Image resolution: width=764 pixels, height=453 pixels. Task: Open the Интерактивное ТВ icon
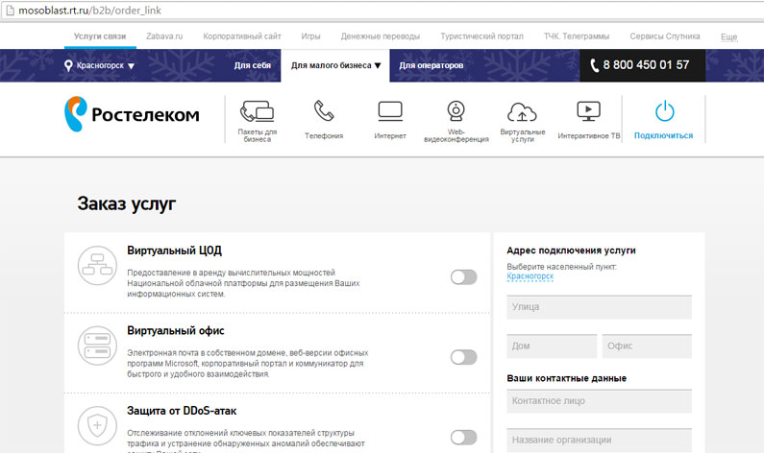point(588,110)
